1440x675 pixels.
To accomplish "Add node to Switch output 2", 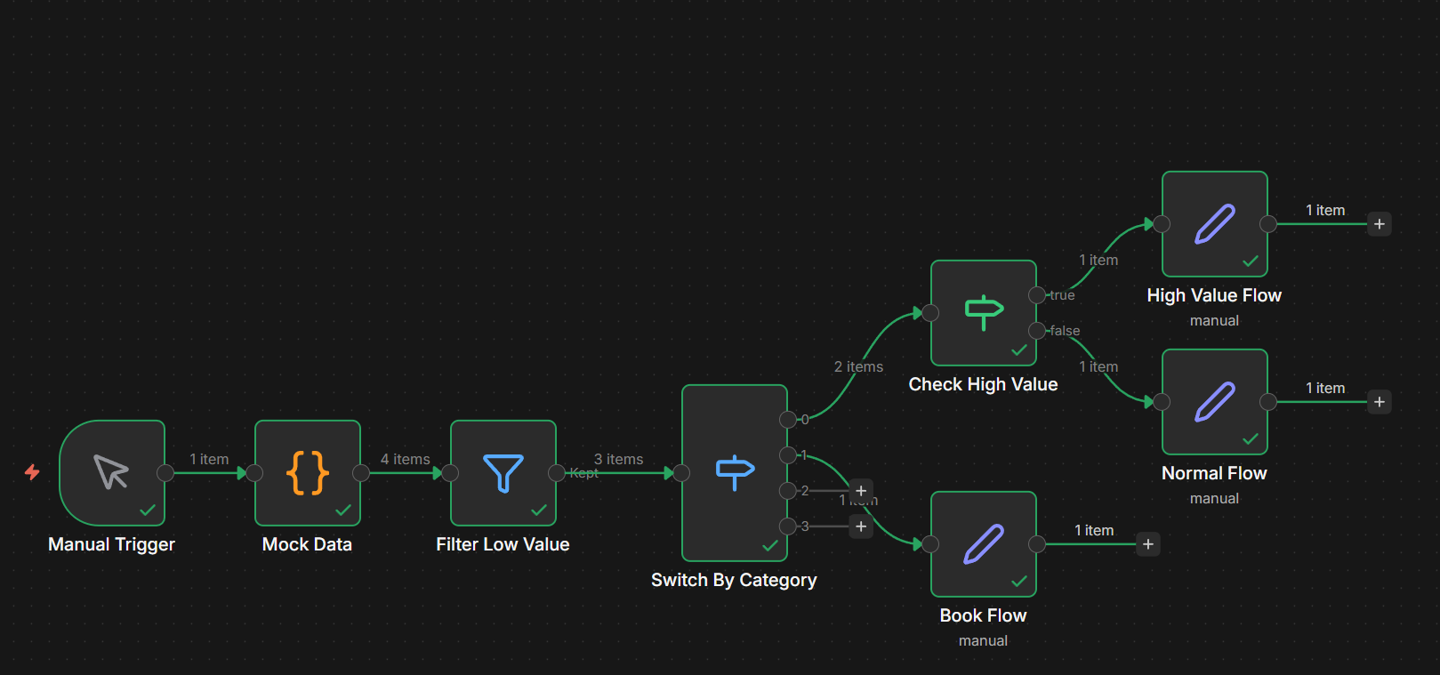I will click(x=861, y=491).
